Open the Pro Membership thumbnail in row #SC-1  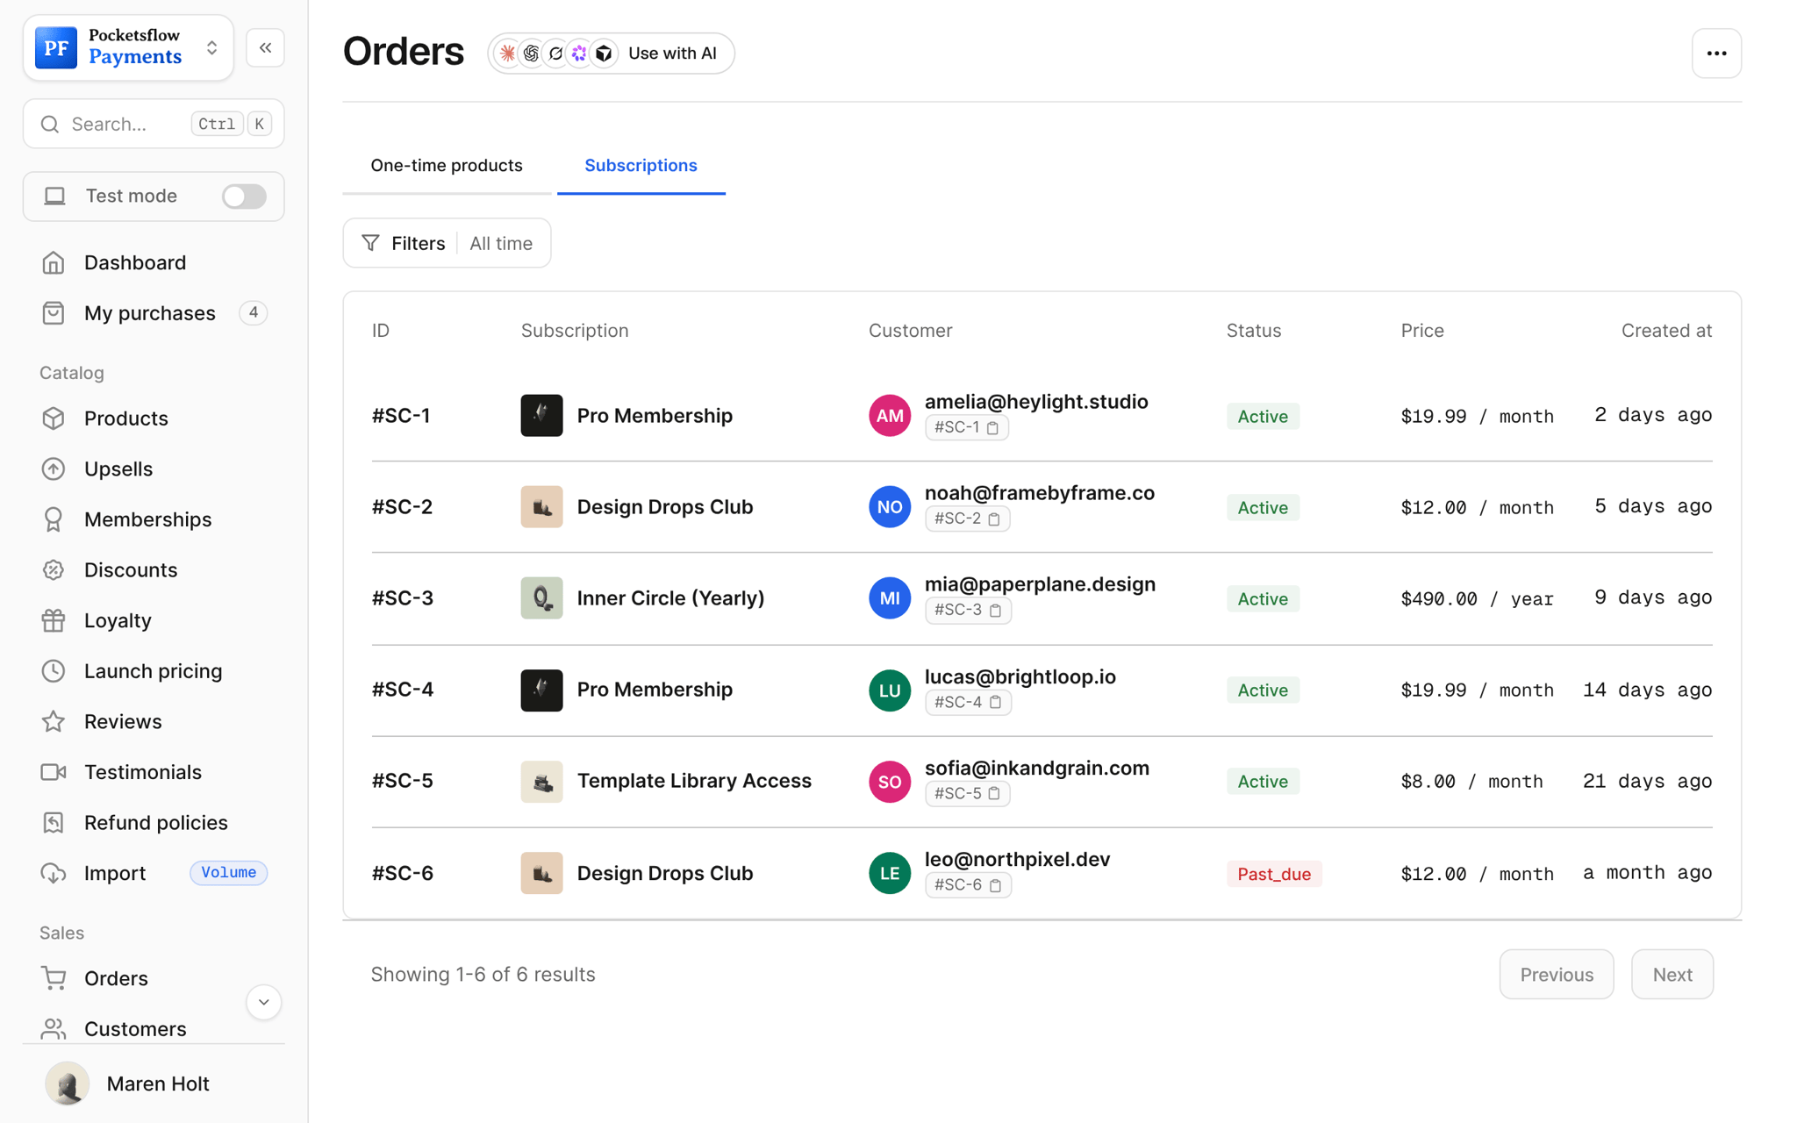pos(541,416)
